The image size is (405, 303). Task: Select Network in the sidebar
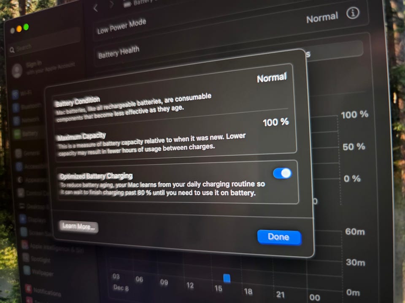(27, 120)
